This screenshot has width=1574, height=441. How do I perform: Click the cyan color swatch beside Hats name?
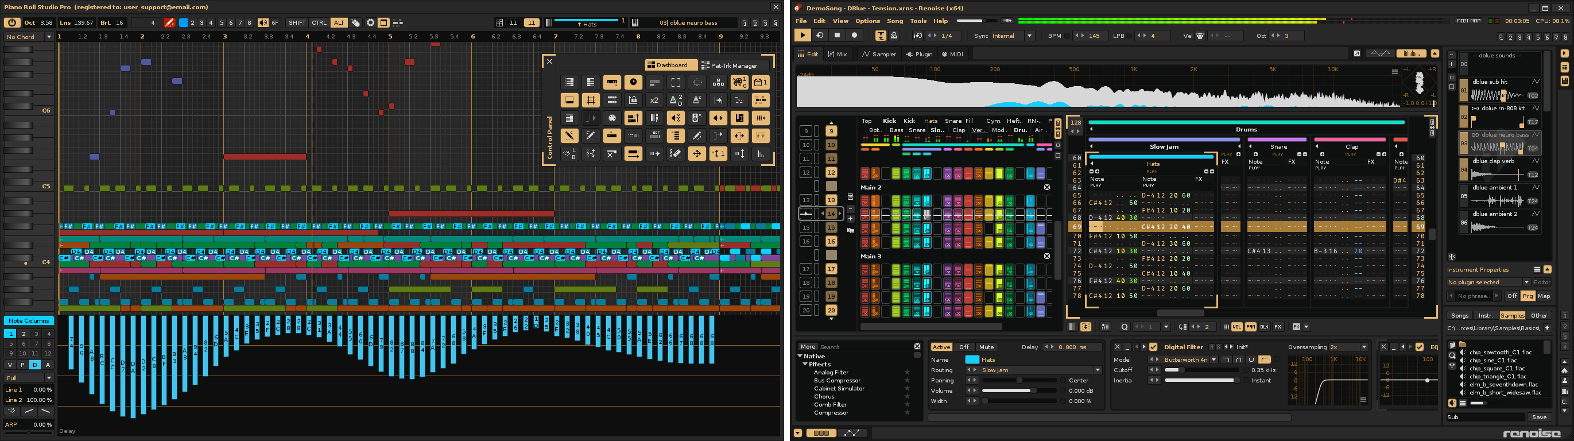(x=971, y=360)
